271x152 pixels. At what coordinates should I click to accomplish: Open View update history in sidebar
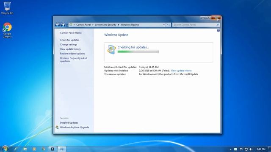click(70, 49)
